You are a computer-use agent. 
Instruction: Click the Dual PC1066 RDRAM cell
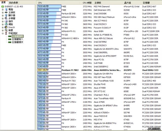click(152, 67)
